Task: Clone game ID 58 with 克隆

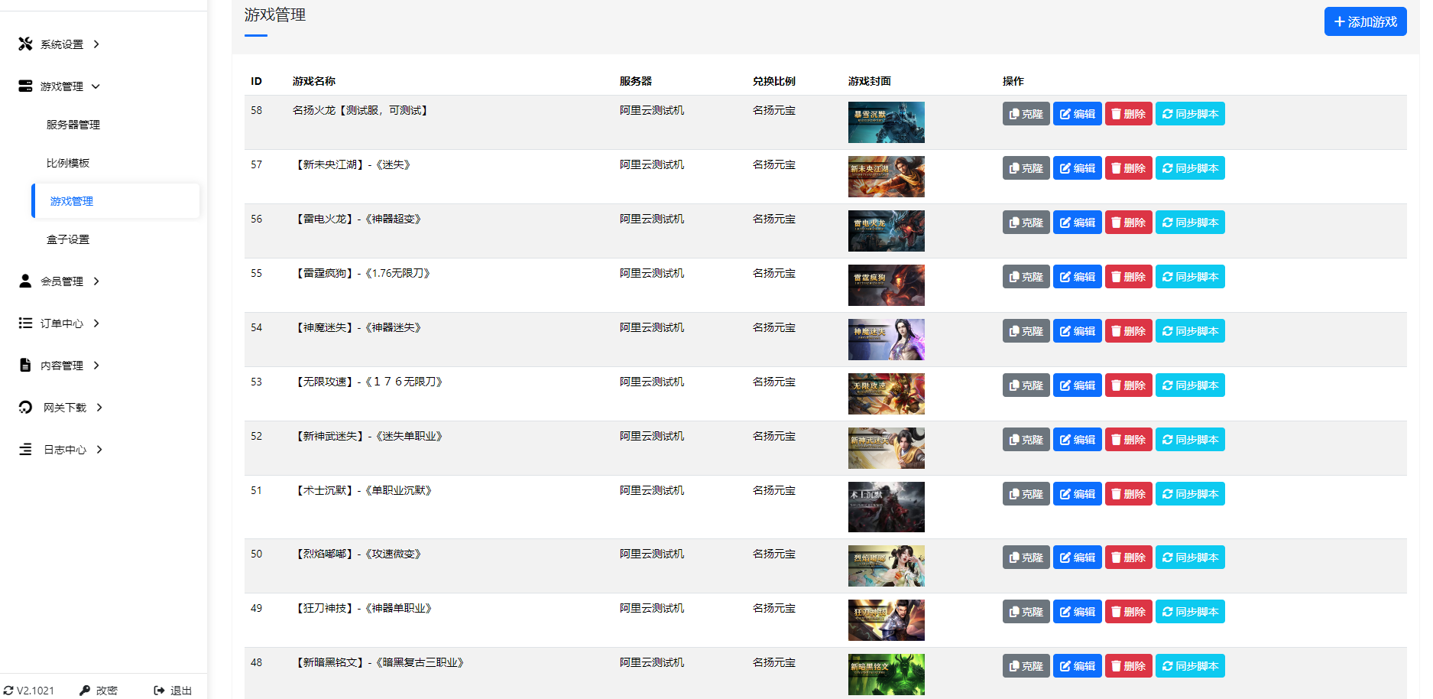Action: (x=1026, y=114)
